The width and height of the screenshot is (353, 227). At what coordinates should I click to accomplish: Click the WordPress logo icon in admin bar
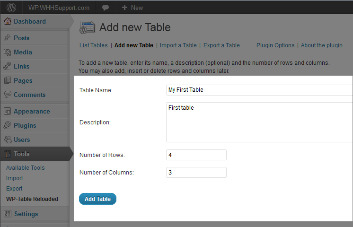(x=11, y=8)
